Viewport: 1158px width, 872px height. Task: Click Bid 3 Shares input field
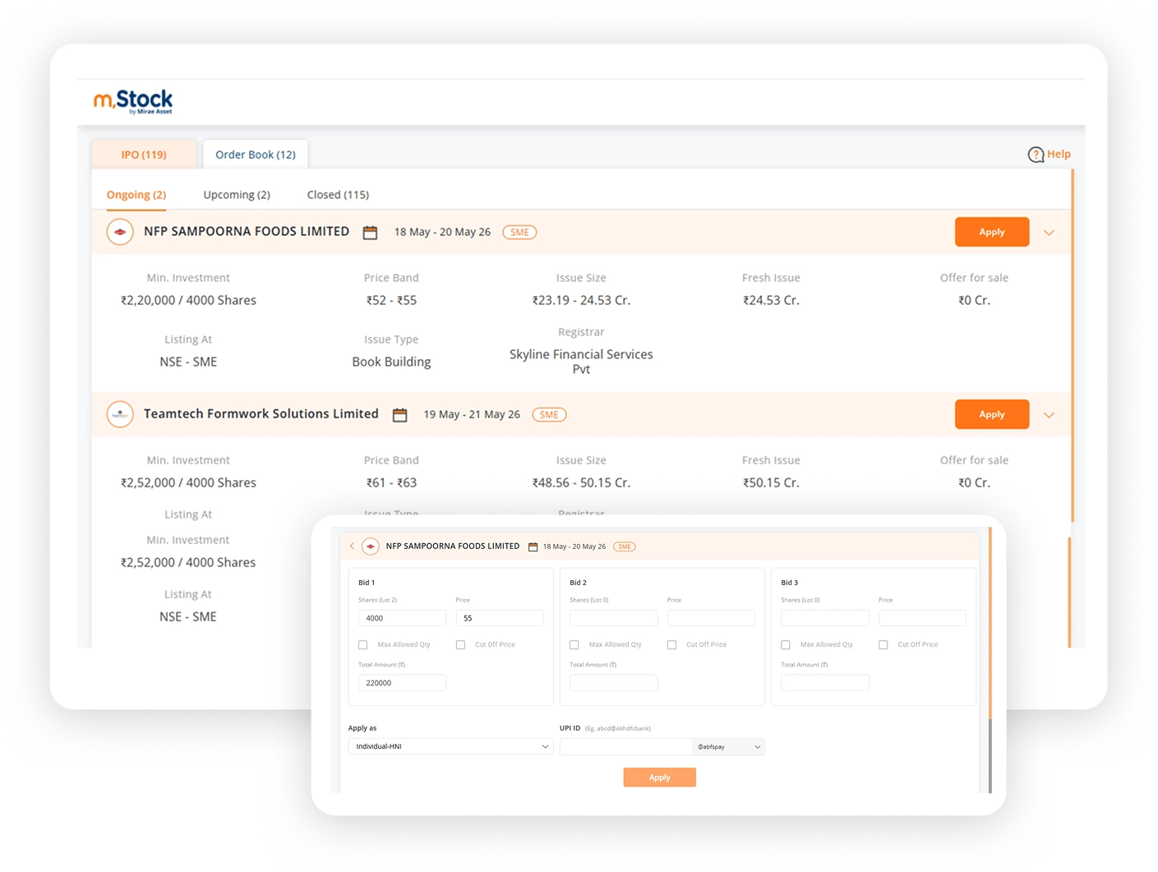pyautogui.click(x=825, y=618)
